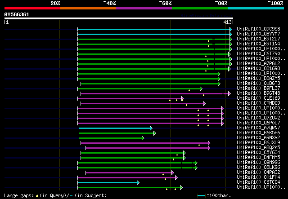Click the query end position 413 label

coord(227,22)
